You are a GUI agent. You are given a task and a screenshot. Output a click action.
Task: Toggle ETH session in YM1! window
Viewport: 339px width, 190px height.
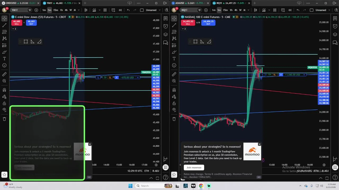point(146,171)
